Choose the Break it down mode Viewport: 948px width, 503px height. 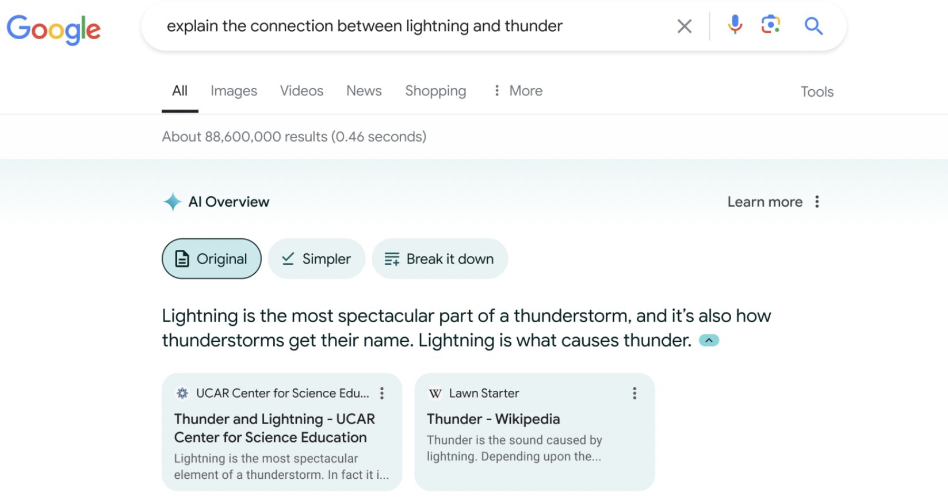click(x=439, y=259)
